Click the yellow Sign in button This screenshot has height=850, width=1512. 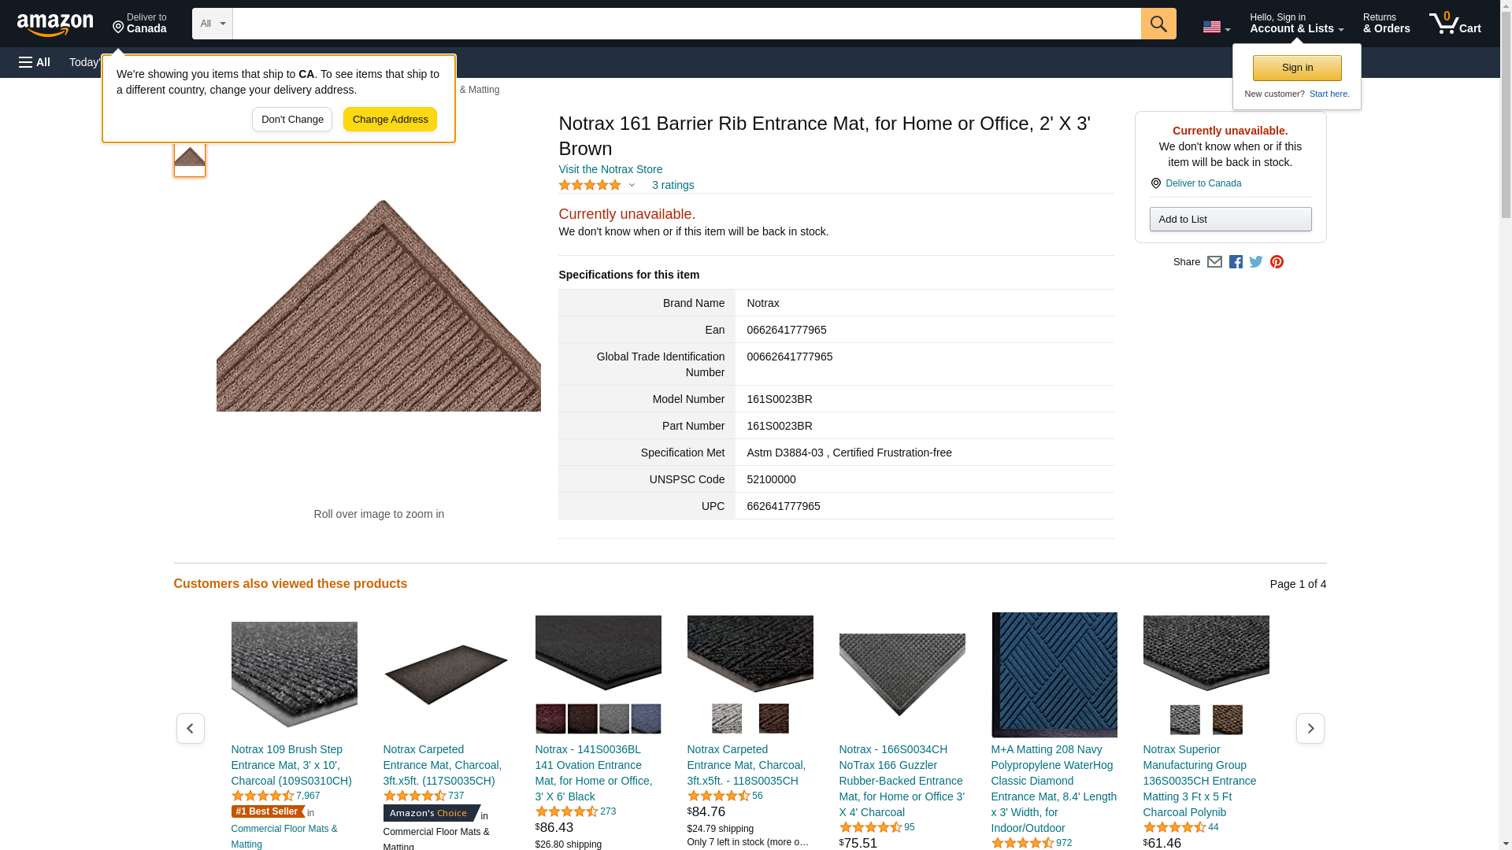[x=1296, y=68]
